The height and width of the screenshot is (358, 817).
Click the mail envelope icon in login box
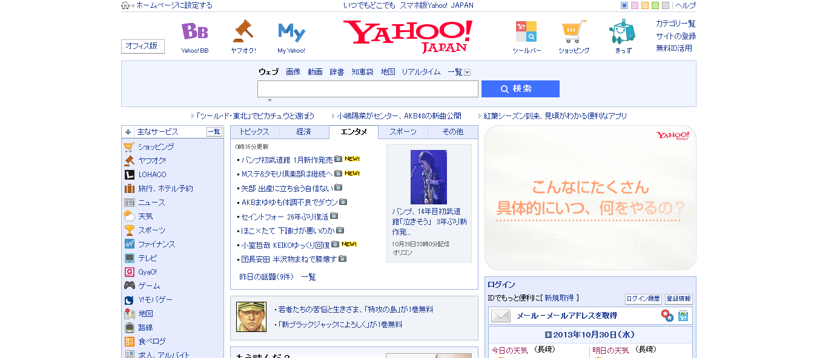[501, 316]
